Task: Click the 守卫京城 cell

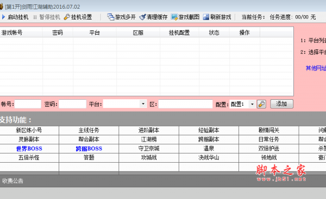Action: click(x=149, y=149)
